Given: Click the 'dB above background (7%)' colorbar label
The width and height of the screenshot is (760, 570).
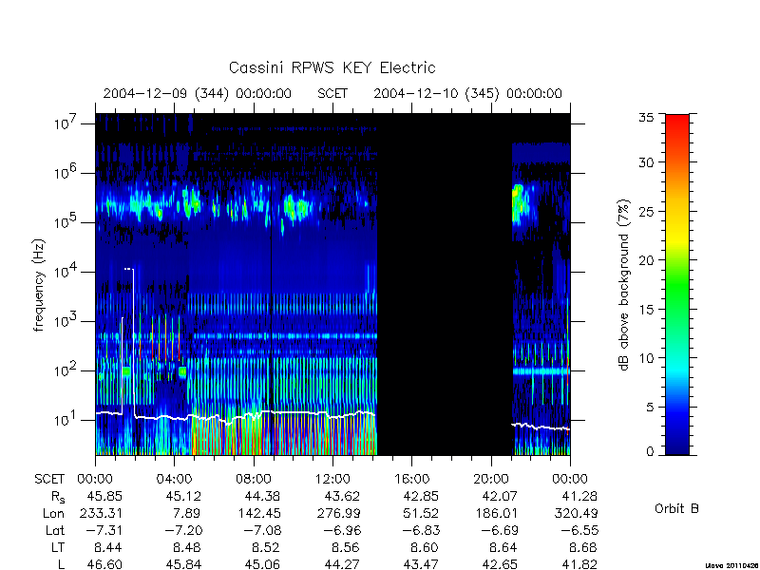Looking at the screenshot, I should coord(624,285).
